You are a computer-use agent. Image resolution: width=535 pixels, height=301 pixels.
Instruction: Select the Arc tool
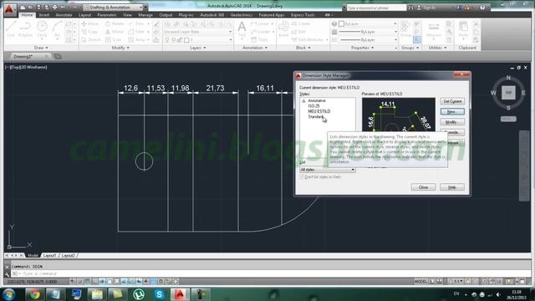57,29
